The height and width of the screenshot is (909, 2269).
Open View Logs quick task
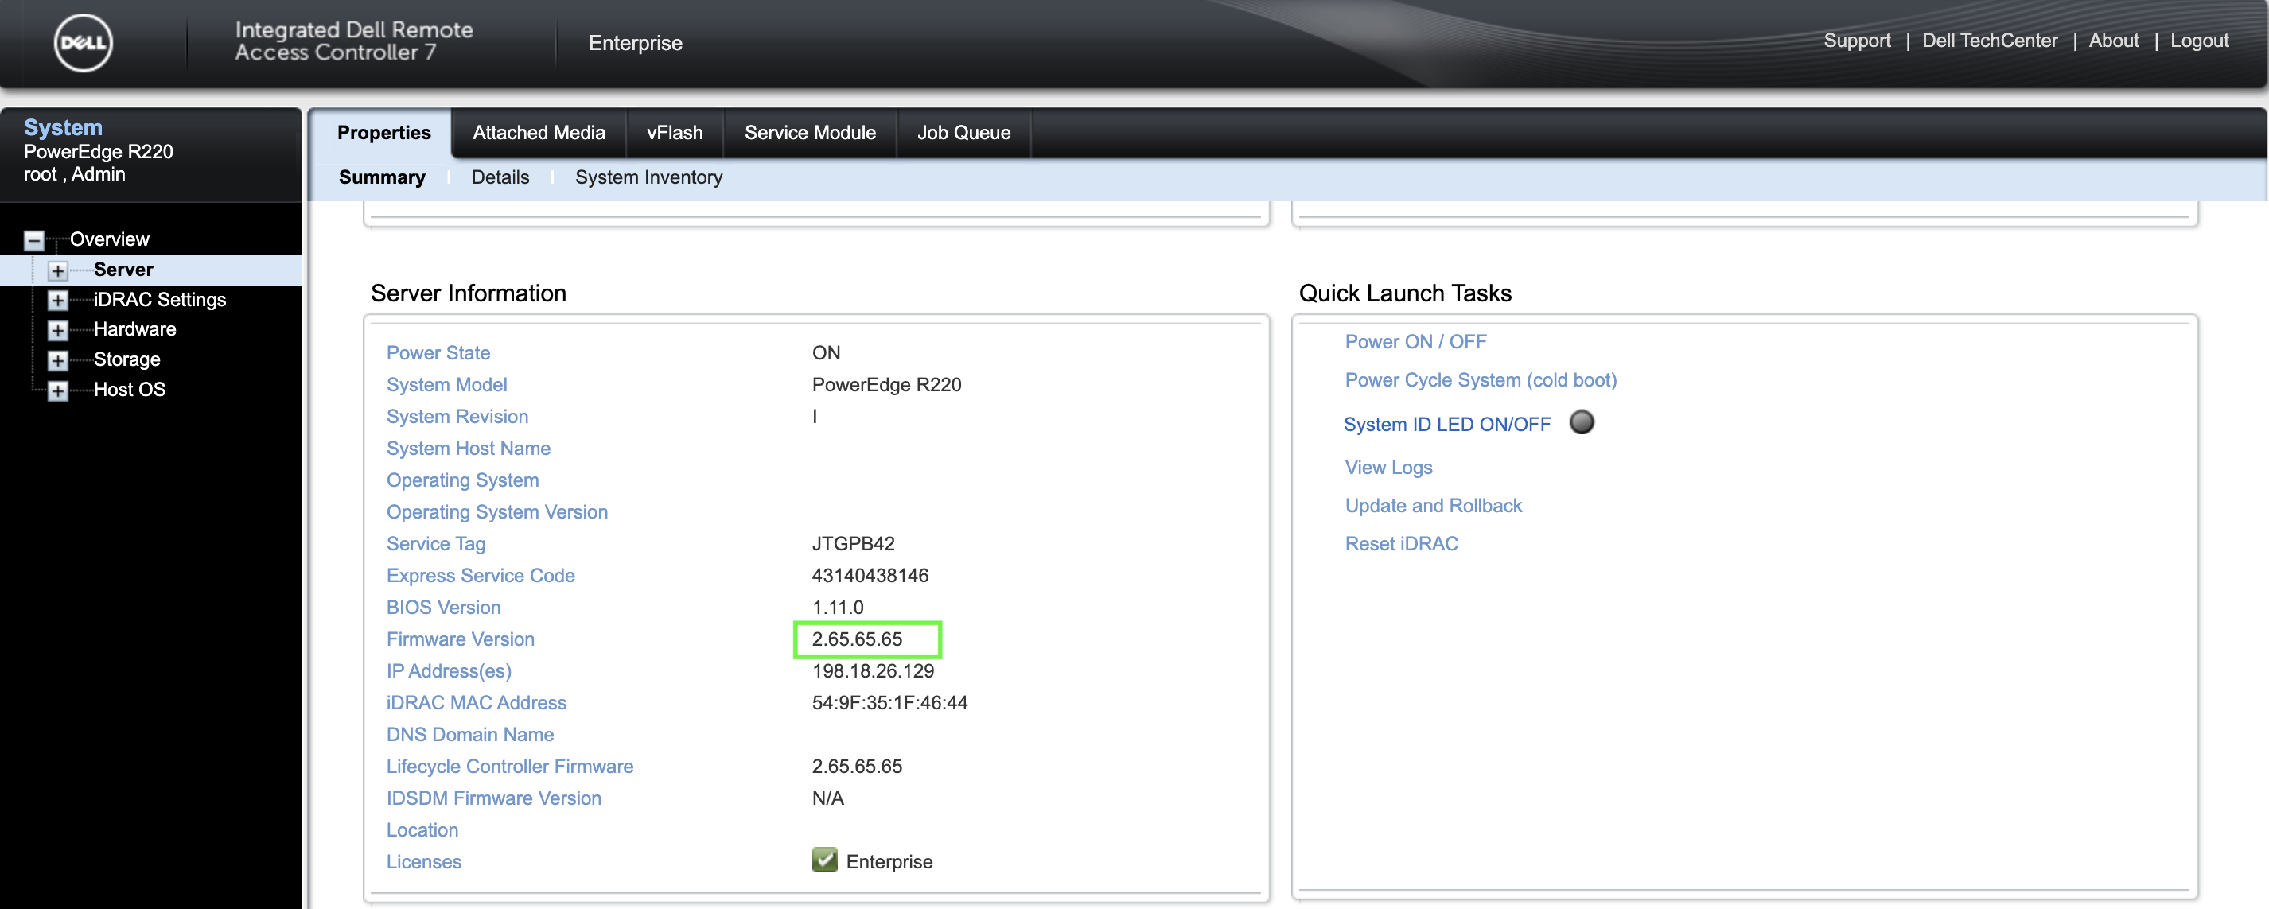1387,467
